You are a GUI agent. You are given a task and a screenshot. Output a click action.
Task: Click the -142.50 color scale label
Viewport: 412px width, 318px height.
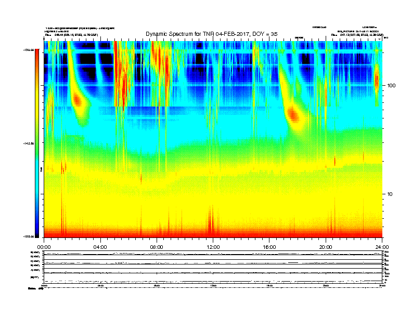29,143
